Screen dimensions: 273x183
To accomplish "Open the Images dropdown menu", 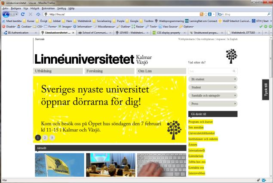I will pos(65,27).
